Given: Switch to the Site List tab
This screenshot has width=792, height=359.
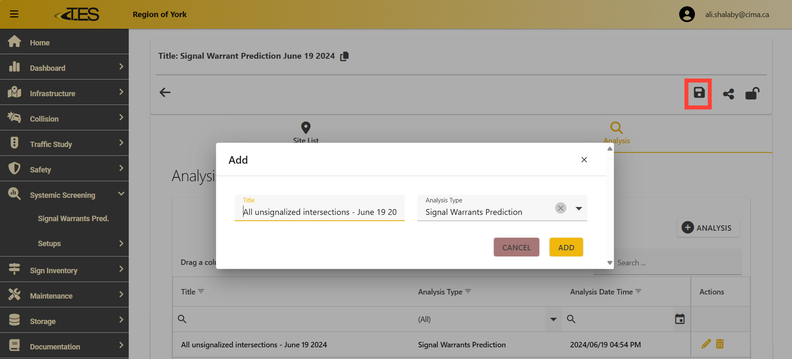Looking at the screenshot, I should pos(305,132).
